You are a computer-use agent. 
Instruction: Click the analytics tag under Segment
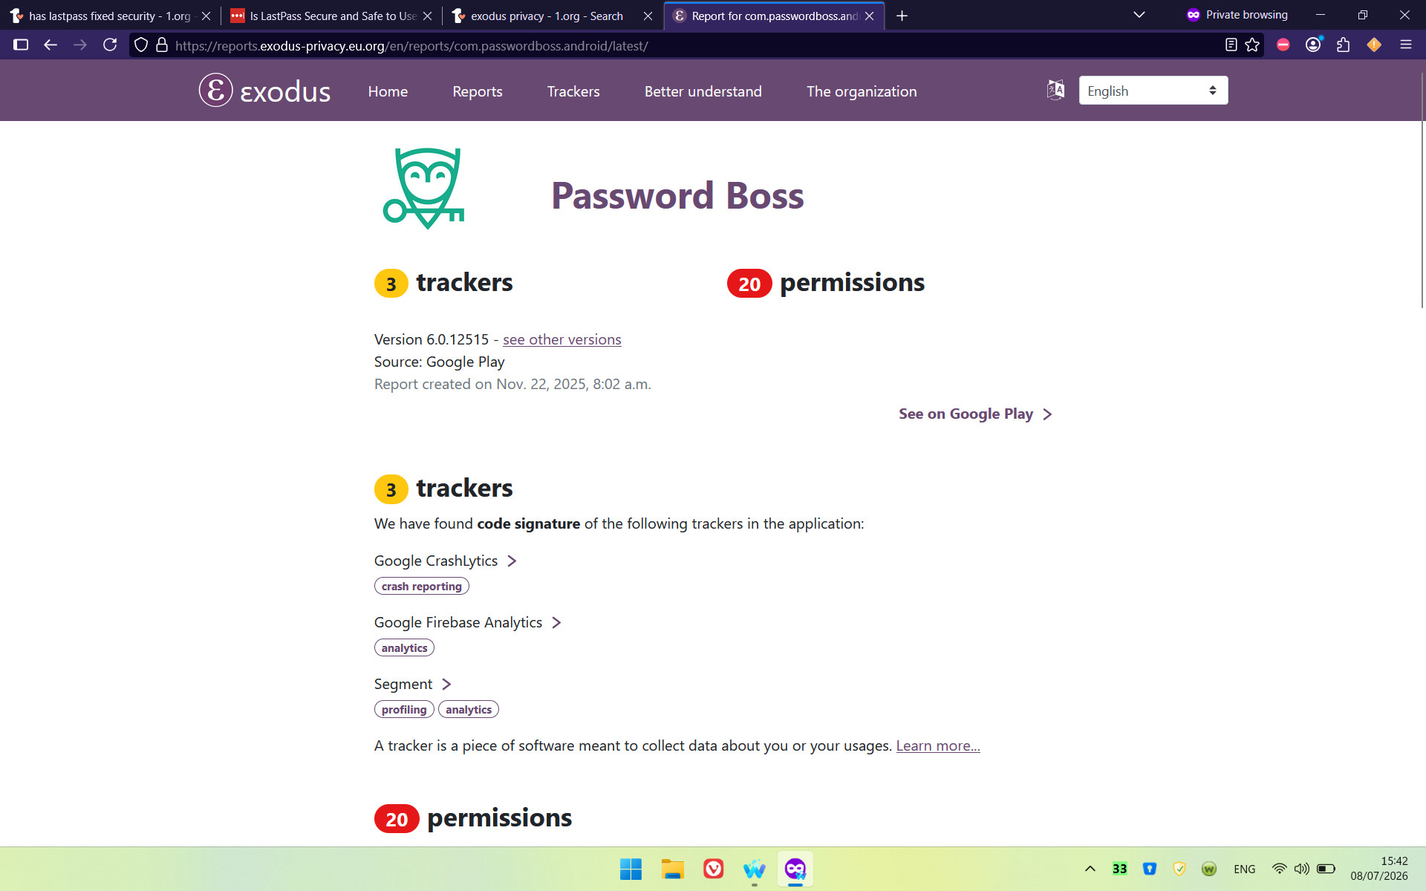click(x=469, y=709)
